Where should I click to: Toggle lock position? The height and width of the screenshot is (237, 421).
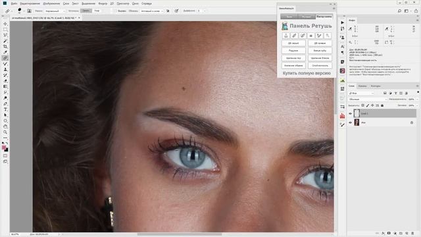tap(372, 105)
